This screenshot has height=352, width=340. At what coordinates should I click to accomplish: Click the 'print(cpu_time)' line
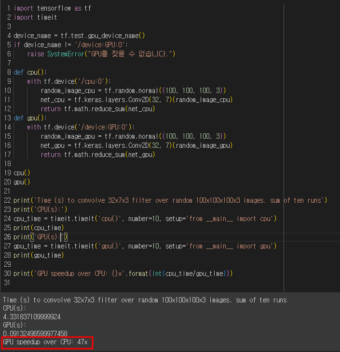coord(39,228)
